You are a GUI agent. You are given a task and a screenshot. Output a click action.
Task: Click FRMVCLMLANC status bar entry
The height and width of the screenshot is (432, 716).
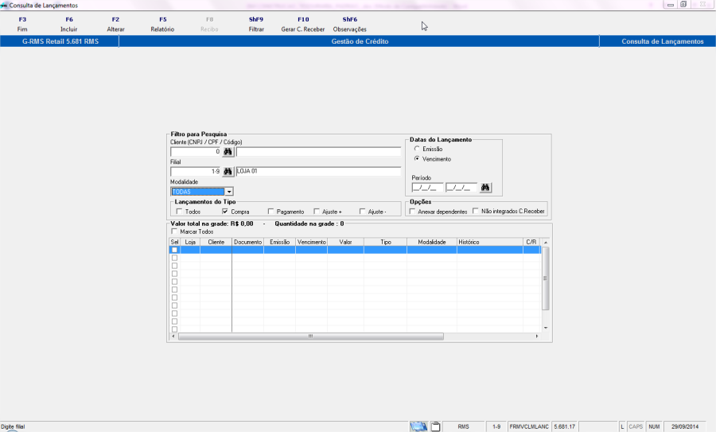529,426
